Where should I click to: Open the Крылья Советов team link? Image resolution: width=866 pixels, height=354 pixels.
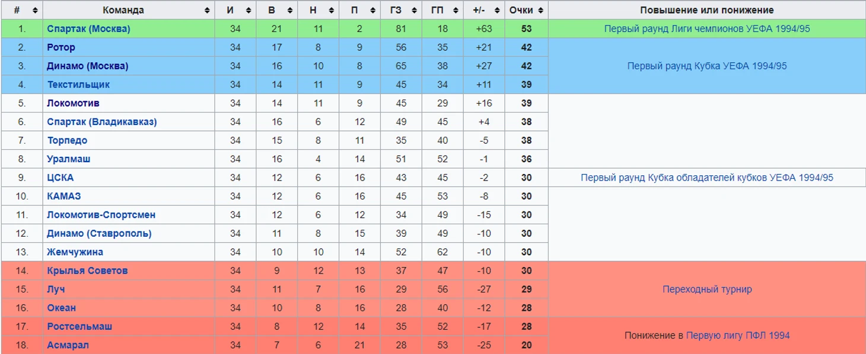point(87,271)
